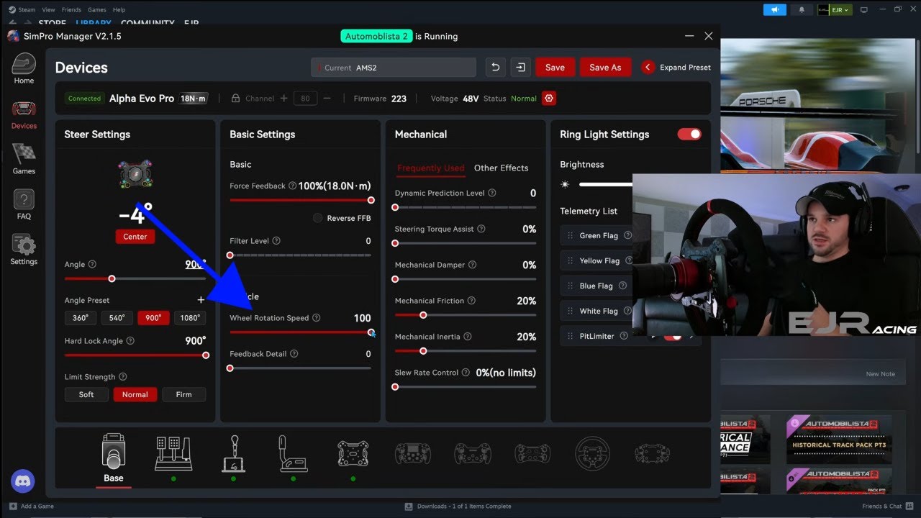Image resolution: width=921 pixels, height=518 pixels.
Task: Click the red gear status icon
Action: (x=550, y=99)
